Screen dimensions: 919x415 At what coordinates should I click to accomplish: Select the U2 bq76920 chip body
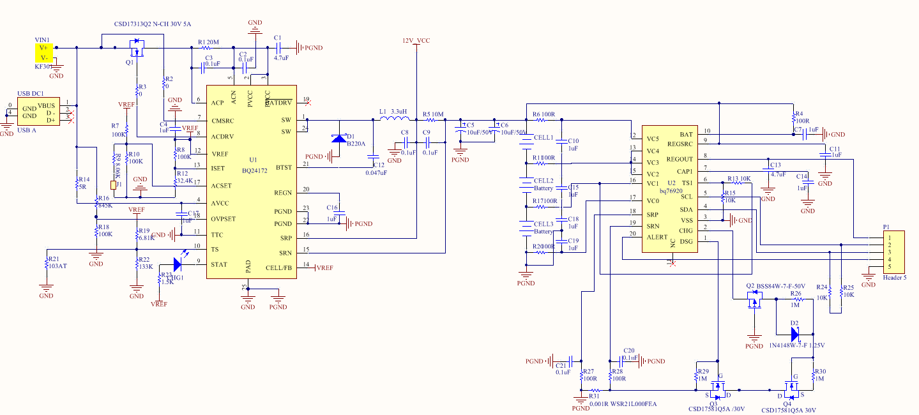click(669, 189)
